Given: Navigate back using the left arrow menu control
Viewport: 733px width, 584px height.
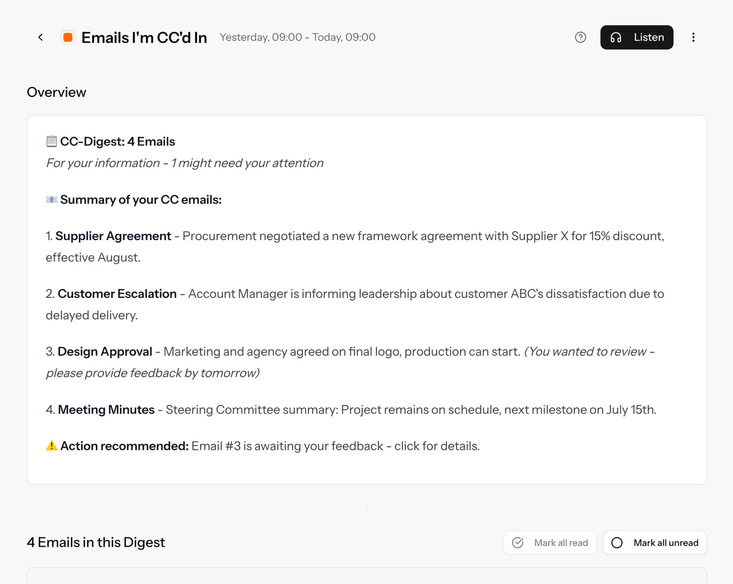Looking at the screenshot, I should click(x=41, y=37).
